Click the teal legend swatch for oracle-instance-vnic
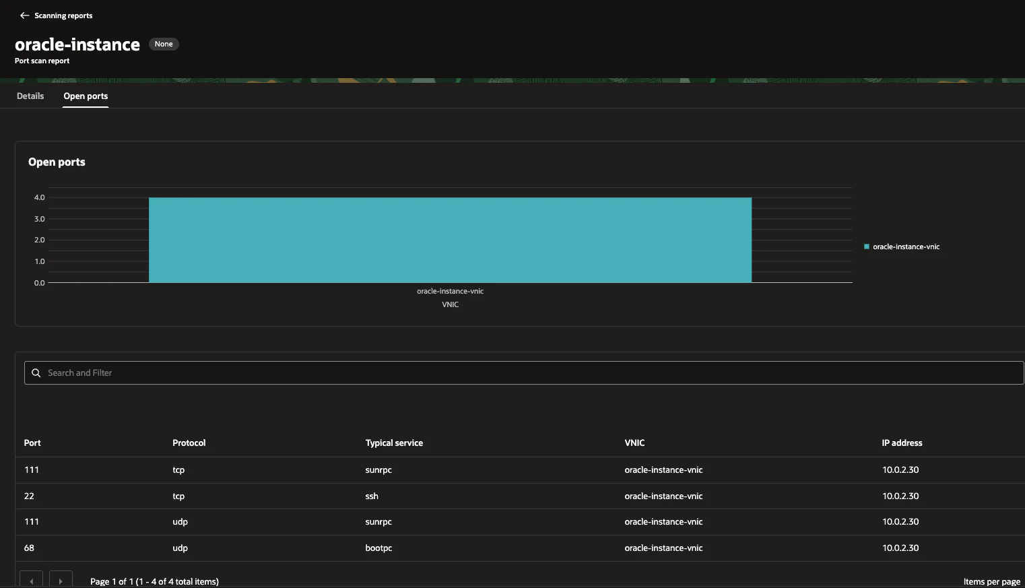The image size is (1025, 588). 867,247
